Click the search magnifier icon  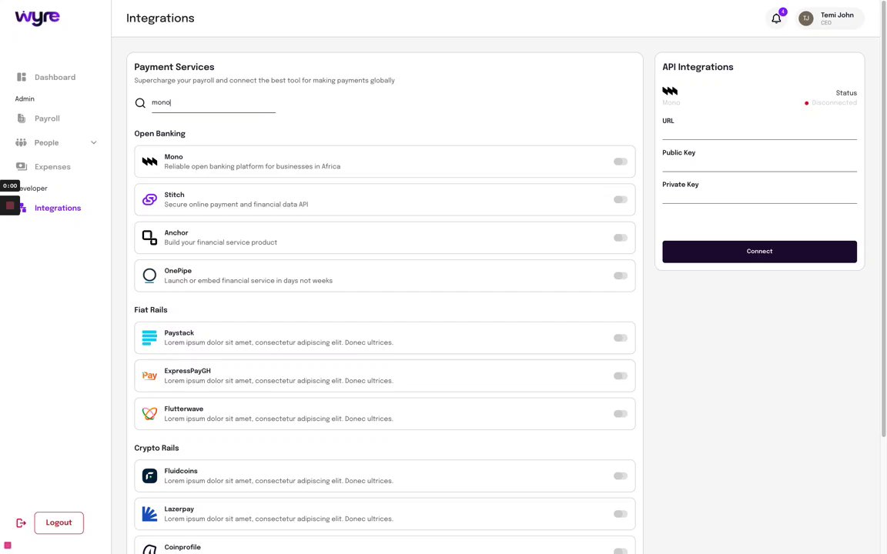tap(140, 103)
